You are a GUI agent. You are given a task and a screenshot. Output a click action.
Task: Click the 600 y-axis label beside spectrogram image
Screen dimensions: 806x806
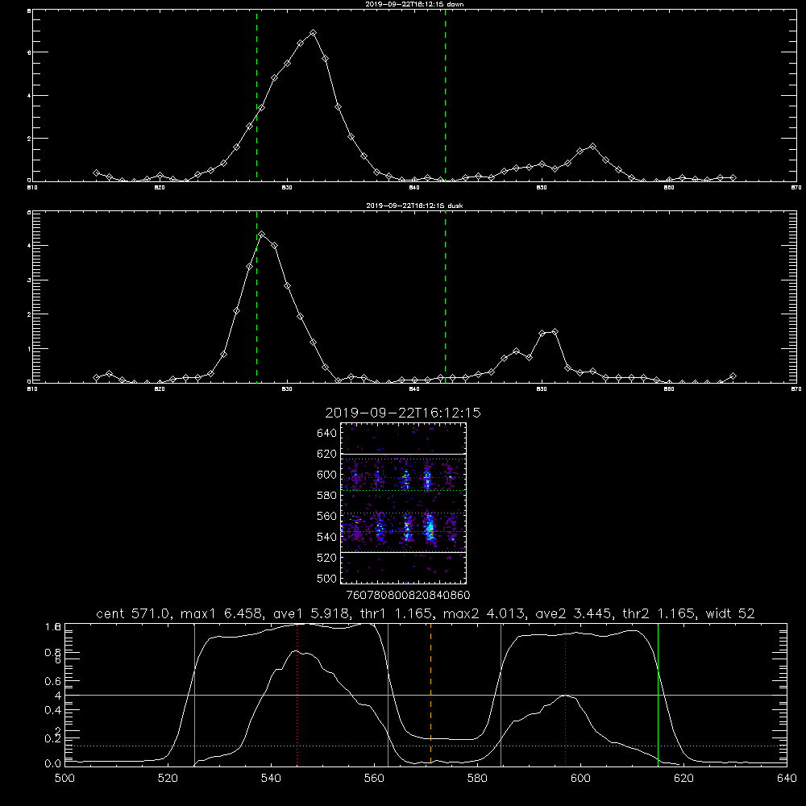click(x=327, y=475)
